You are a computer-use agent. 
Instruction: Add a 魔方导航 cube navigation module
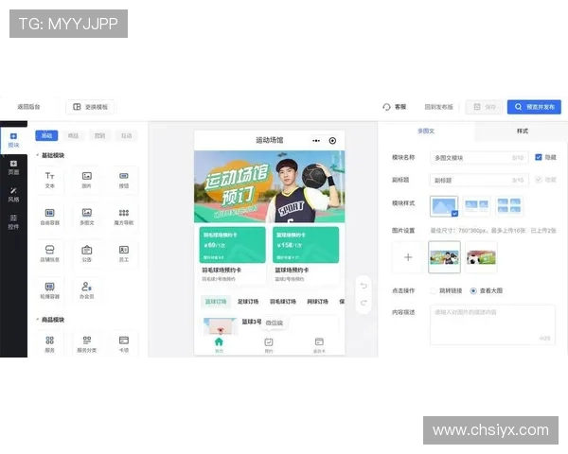tap(124, 217)
